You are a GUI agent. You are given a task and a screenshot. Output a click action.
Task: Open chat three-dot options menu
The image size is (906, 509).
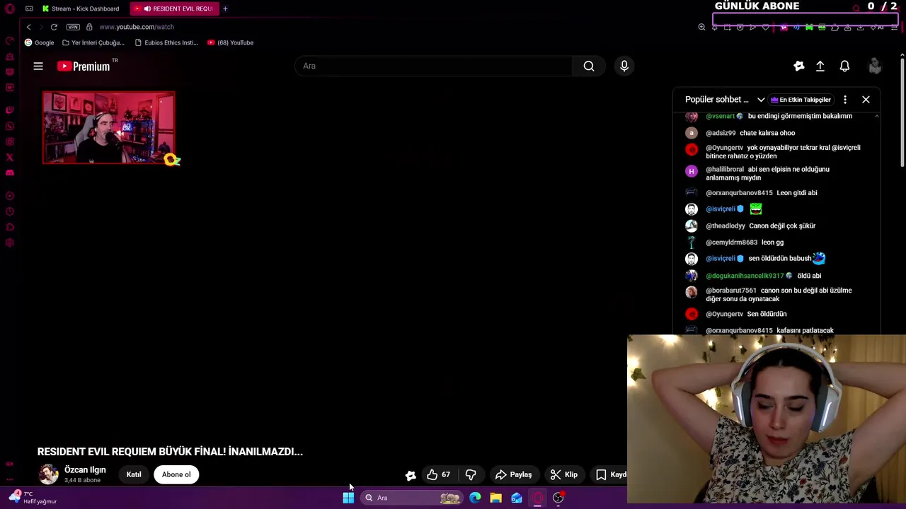[845, 100]
